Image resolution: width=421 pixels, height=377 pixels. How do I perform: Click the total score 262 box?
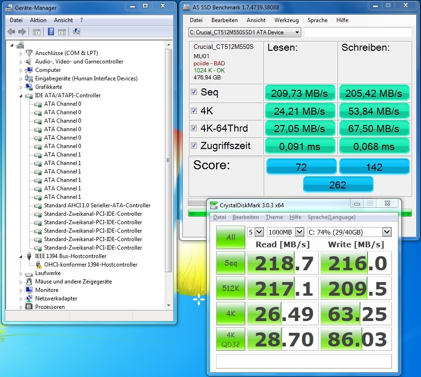(338, 185)
